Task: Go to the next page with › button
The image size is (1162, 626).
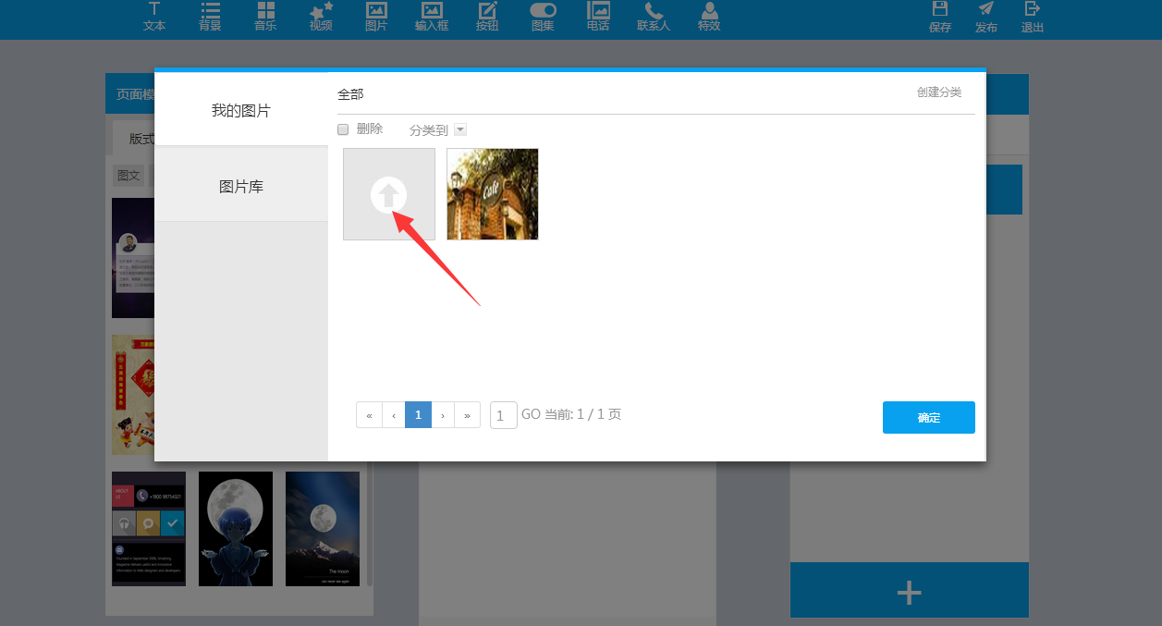Action: 443,415
